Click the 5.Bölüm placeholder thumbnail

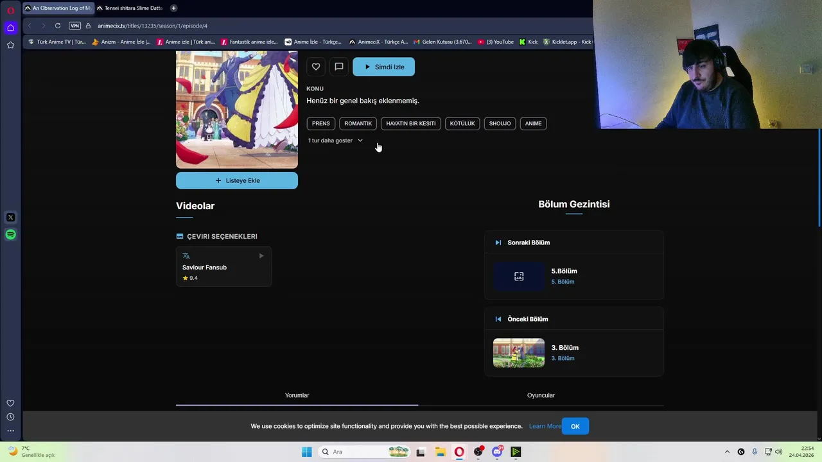[x=519, y=277]
